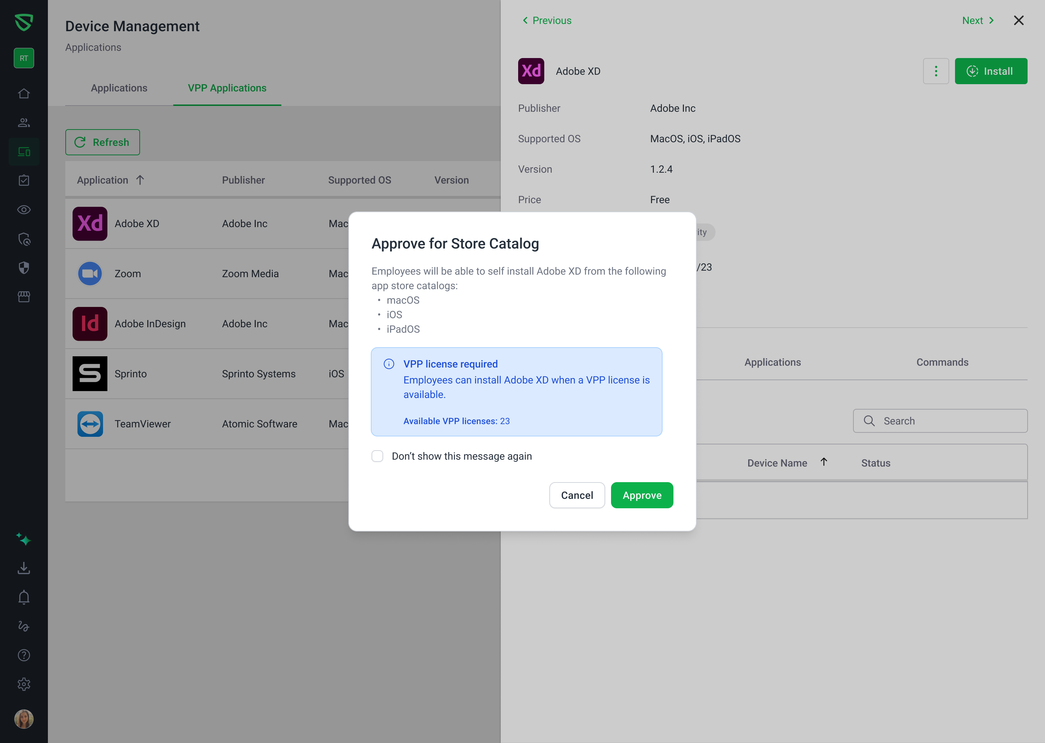The height and width of the screenshot is (743, 1045).
Task: Tick Don't show this message again checkbox
Action: pyautogui.click(x=377, y=456)
